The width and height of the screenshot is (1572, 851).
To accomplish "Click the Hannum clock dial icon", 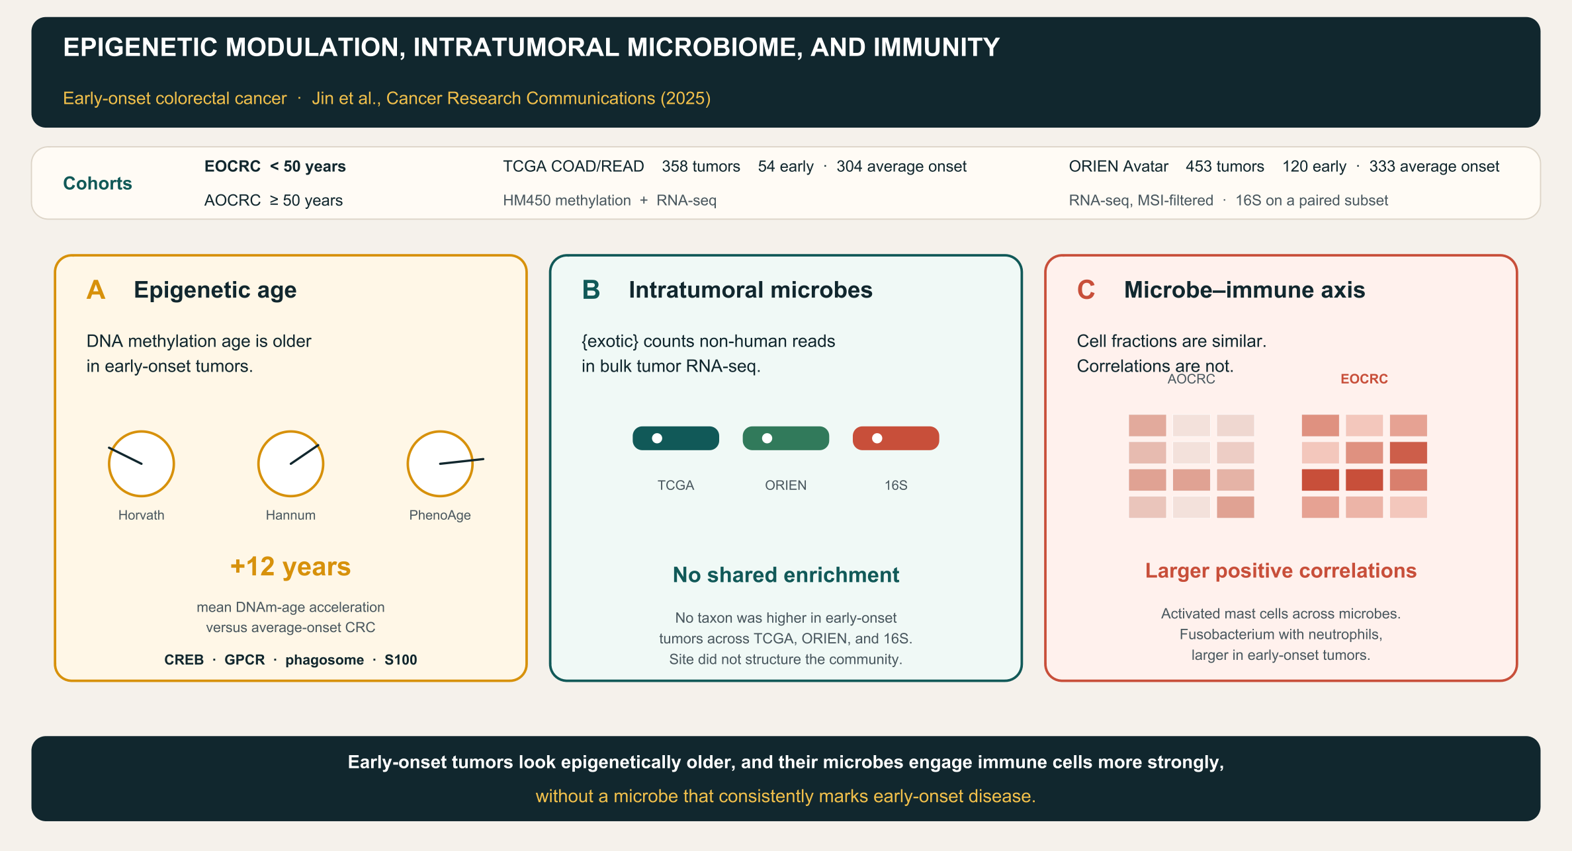I will click(x=290, y=464).
